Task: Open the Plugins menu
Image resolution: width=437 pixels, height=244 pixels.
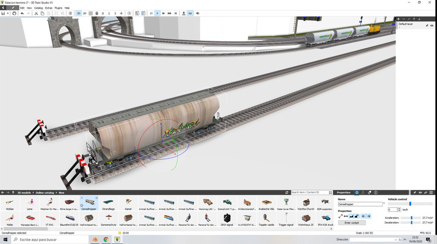Action: point(59,8)
